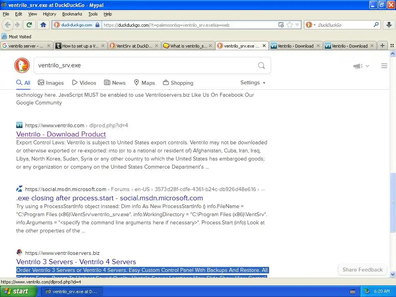Open the Most Visited bookmarks folder
Image resolution: width=396 pixels, height=297 pixels.
[17, 37]
